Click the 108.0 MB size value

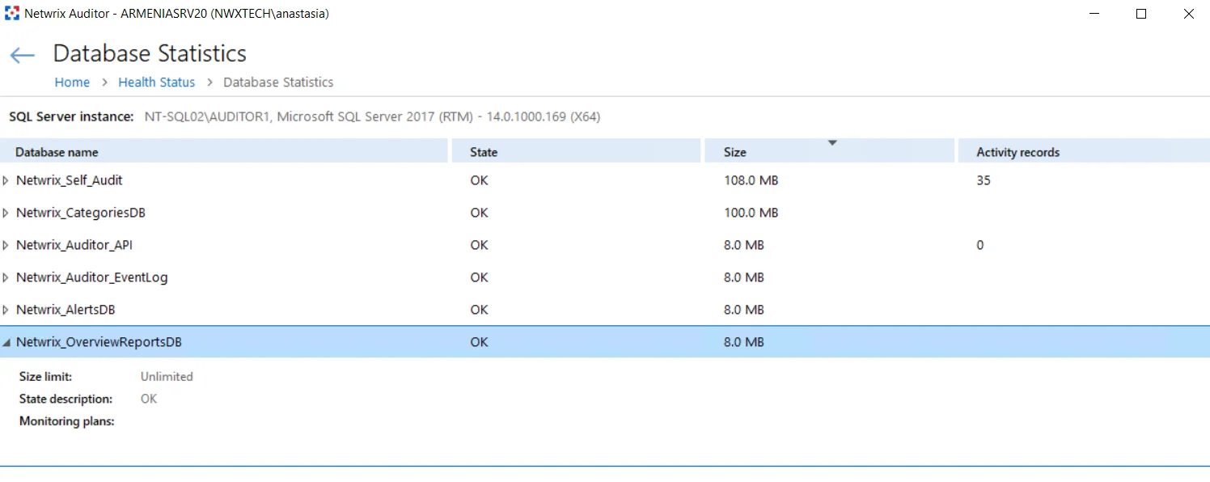(x=751, y=180)
